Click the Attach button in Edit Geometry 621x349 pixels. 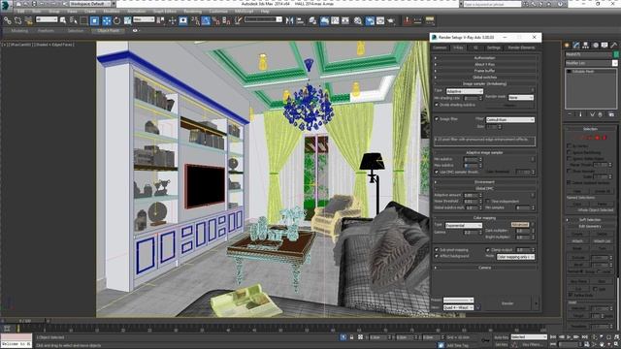pyautogui.click(x=577, y=240)
